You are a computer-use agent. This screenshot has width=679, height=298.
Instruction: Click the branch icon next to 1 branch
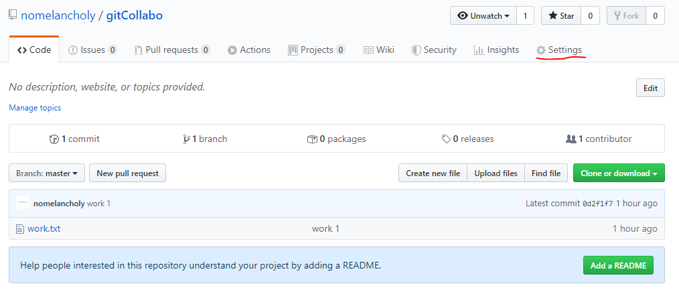[186, 139]
